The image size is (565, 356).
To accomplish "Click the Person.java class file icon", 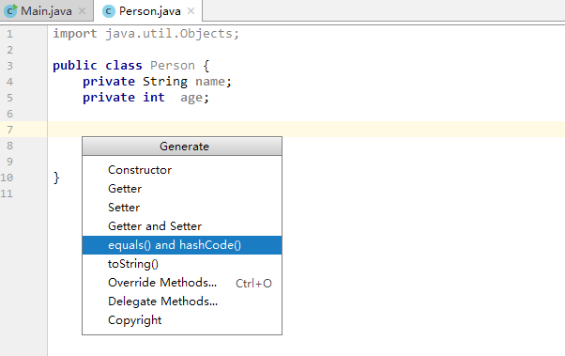I will click(x=109, y=11).
